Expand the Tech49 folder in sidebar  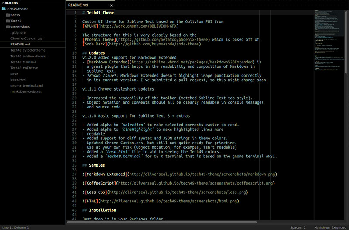click(x=16, y=21)
